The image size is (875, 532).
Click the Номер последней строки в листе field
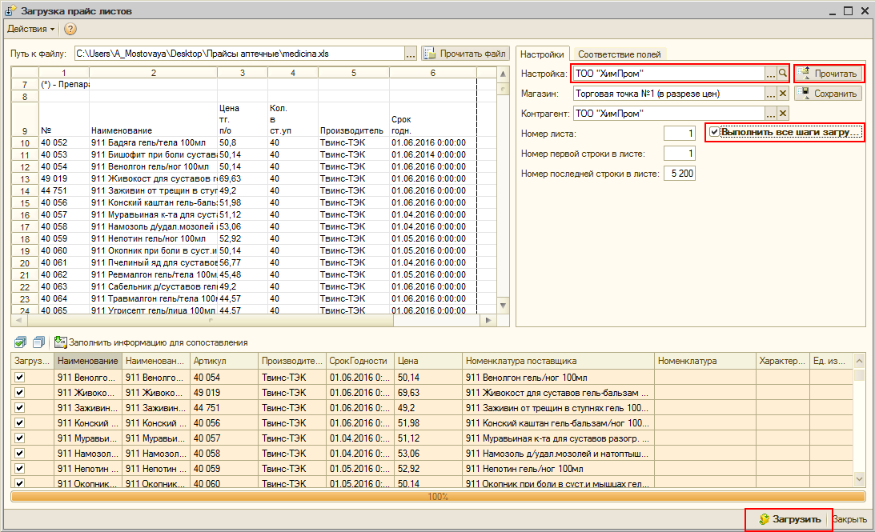point(680,173)
